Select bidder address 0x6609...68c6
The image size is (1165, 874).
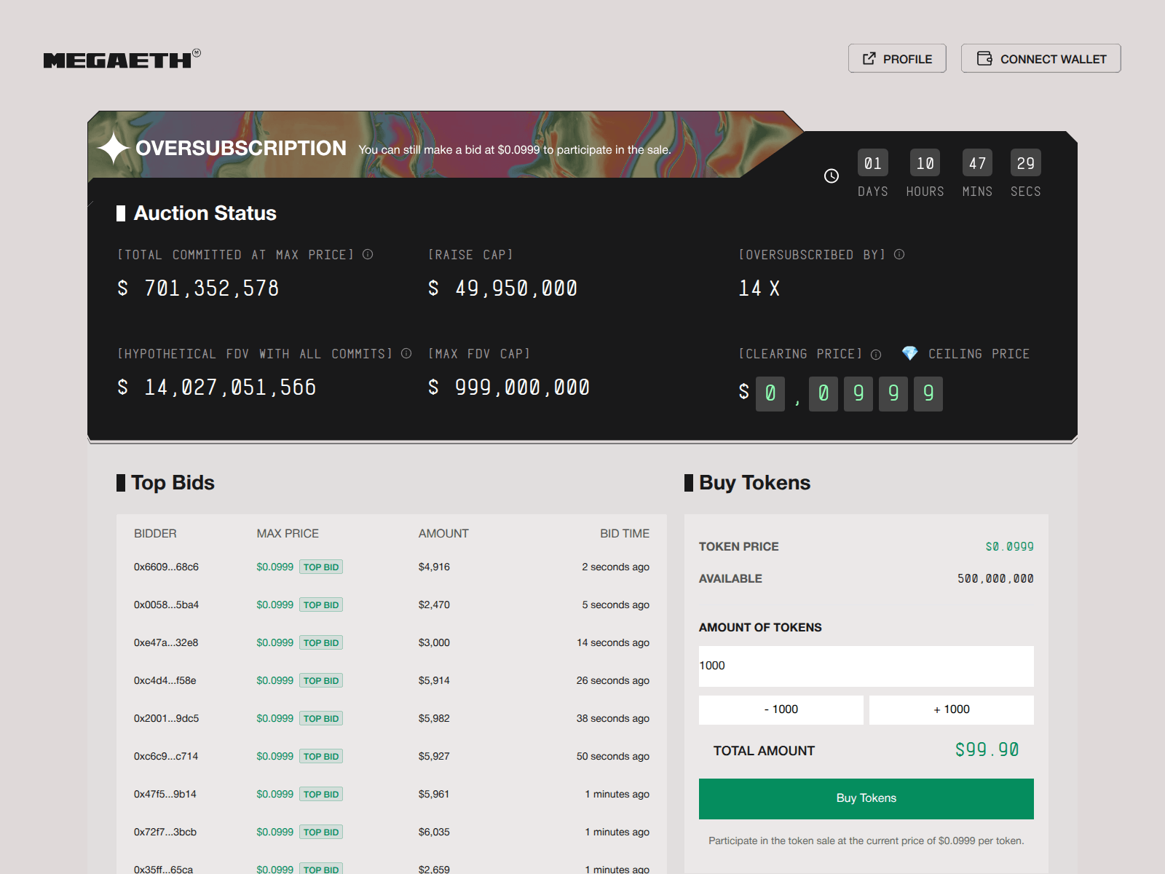click(166, 567)
